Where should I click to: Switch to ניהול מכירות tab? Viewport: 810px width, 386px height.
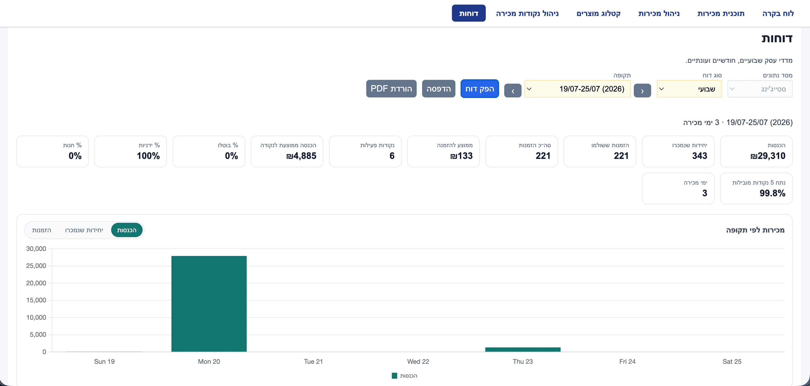point(659,13)
